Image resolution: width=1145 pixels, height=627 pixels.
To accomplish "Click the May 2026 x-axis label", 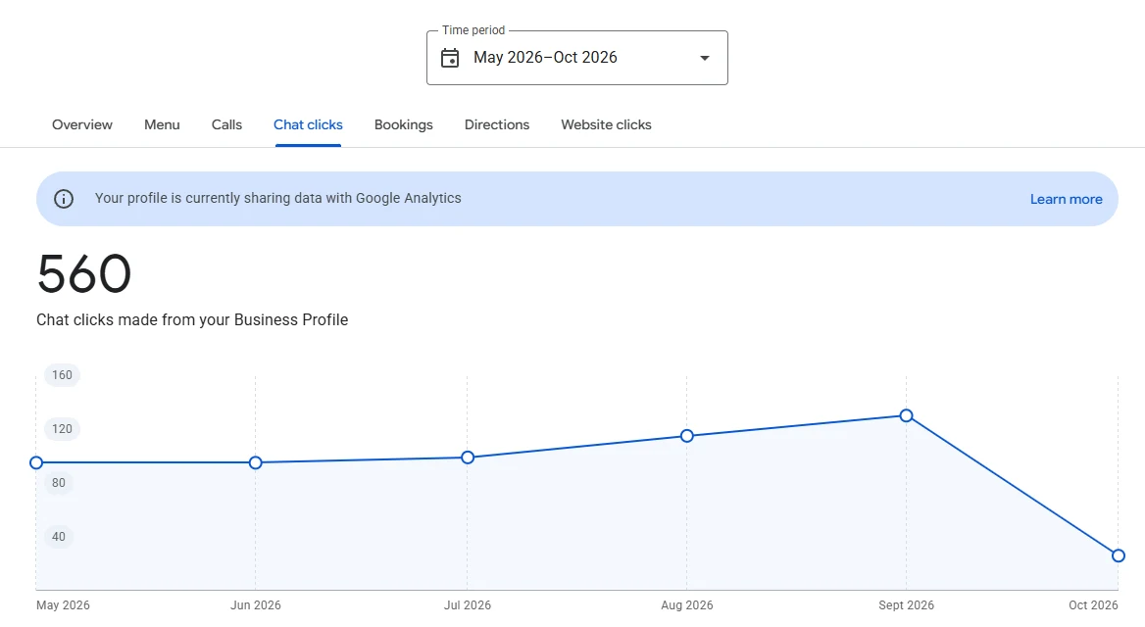I will pyautogui.click(x=63, y=605).
